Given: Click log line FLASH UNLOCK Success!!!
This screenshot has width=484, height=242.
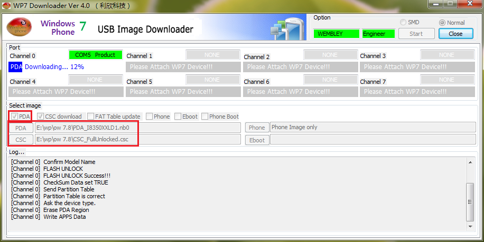Looking at the screenshot, I should tap(61, 176).
